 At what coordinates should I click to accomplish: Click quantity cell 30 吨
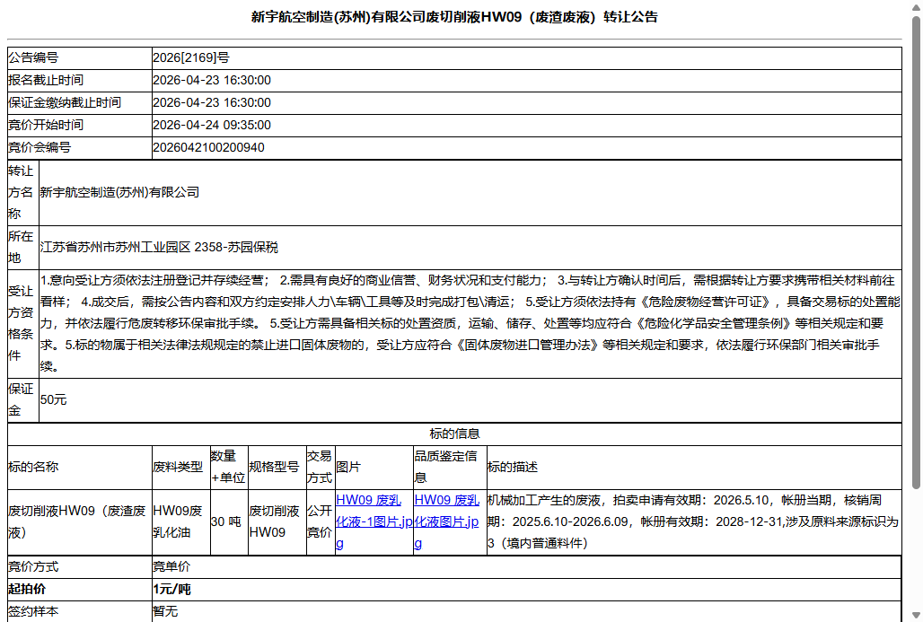tap(229, 522)
